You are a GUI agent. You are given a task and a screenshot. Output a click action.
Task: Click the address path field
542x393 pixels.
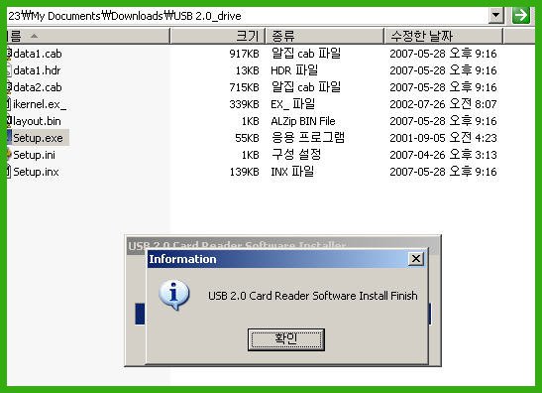247,16
